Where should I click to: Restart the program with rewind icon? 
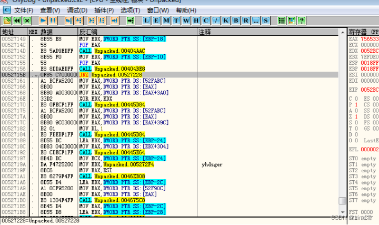point(17,21)
